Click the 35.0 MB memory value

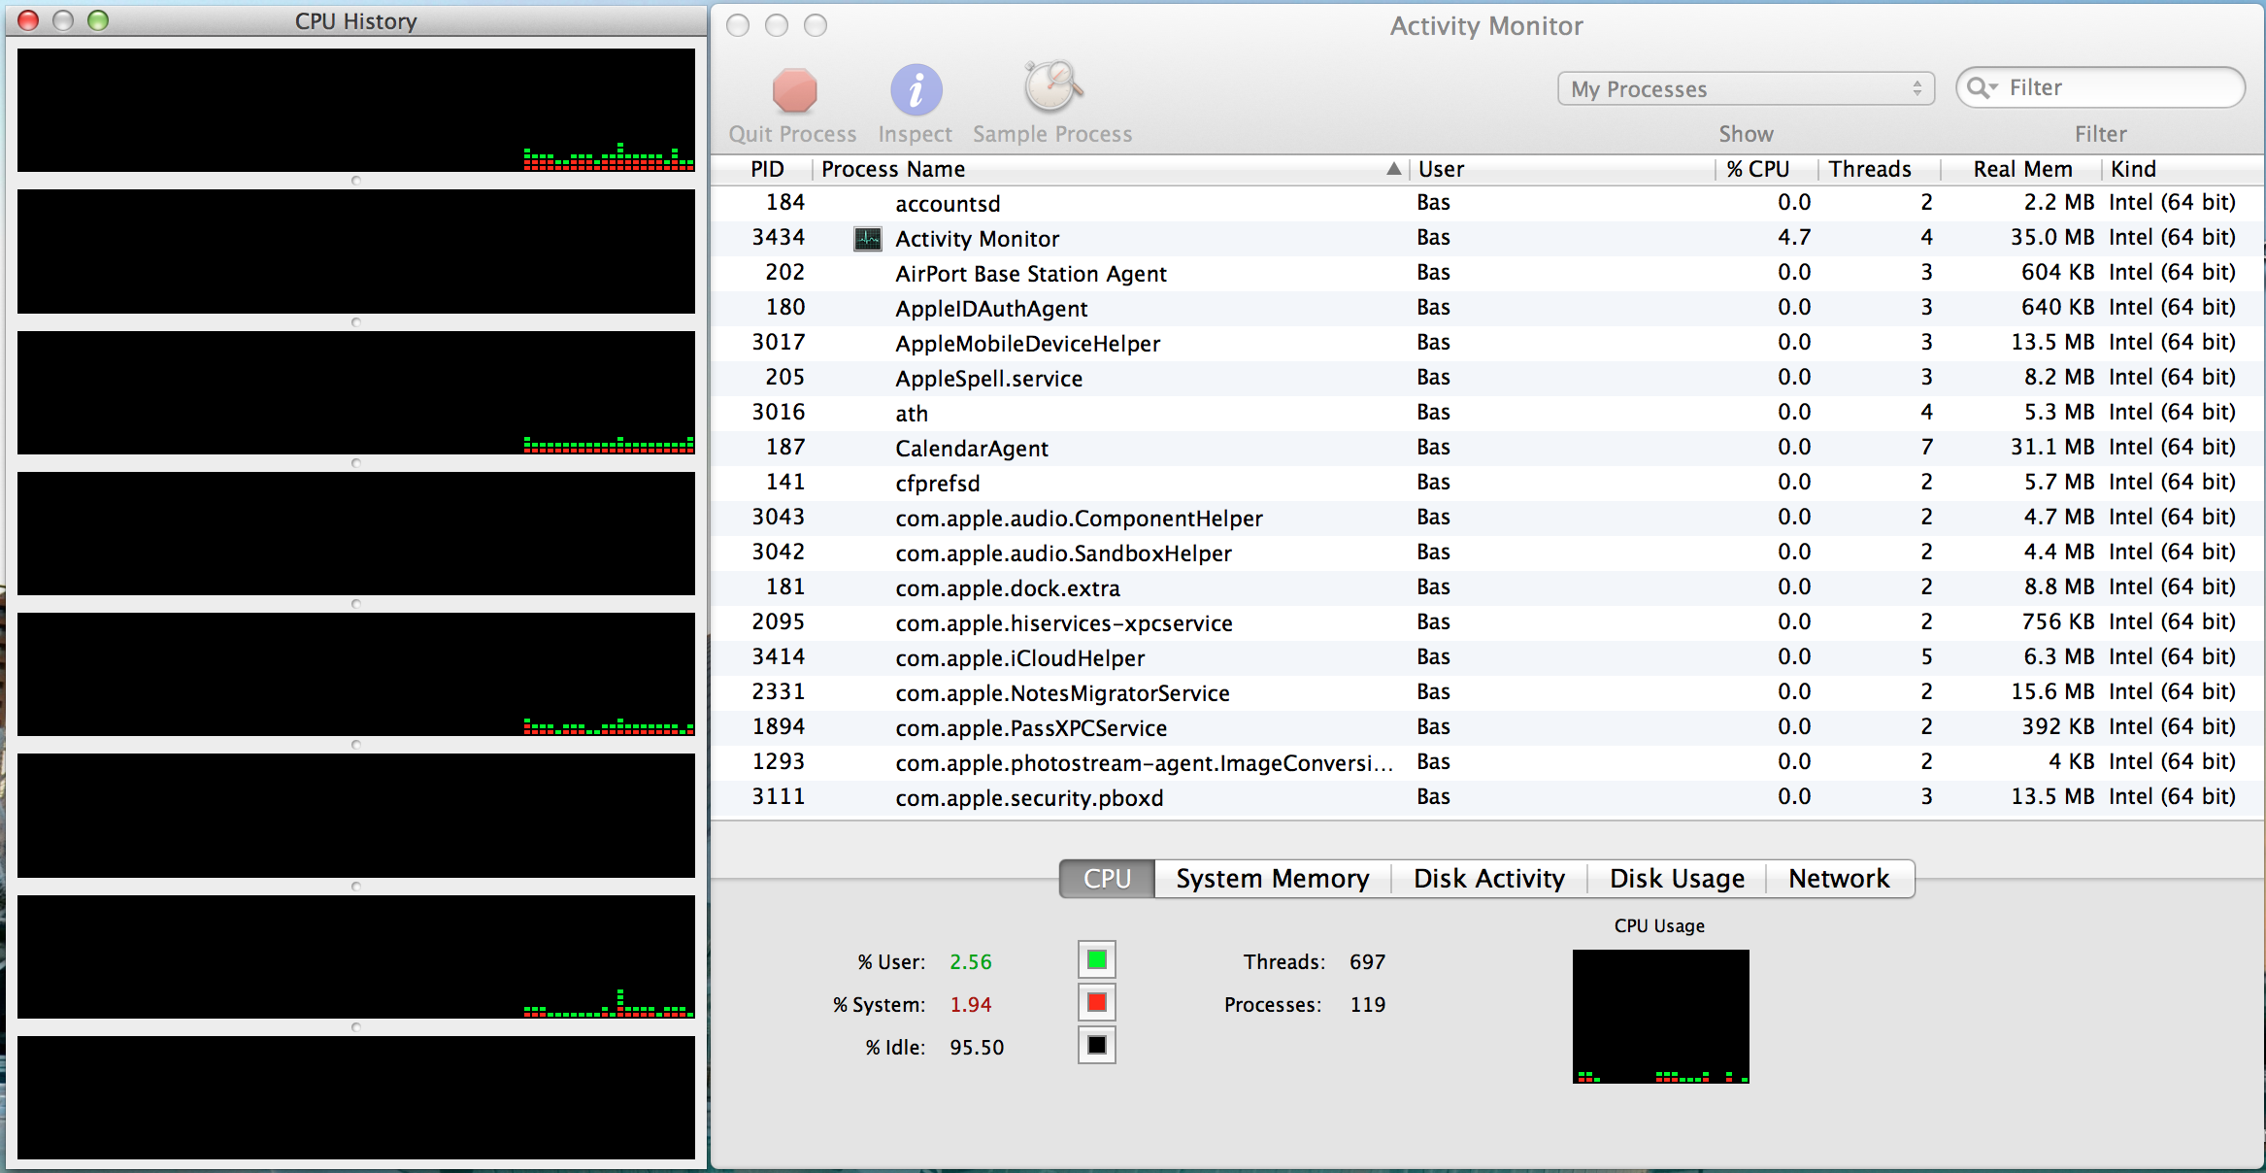pyautogui.click(x=2052, y=238)
